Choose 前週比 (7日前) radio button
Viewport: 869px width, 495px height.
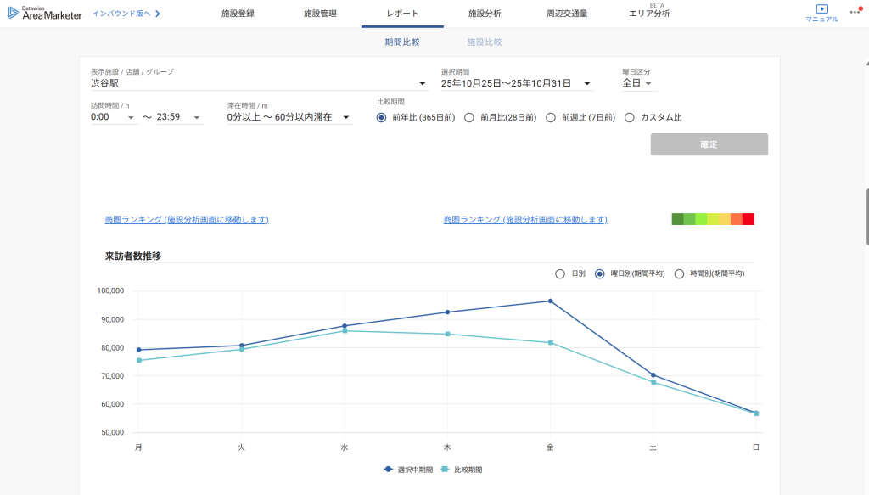(551, 118)
